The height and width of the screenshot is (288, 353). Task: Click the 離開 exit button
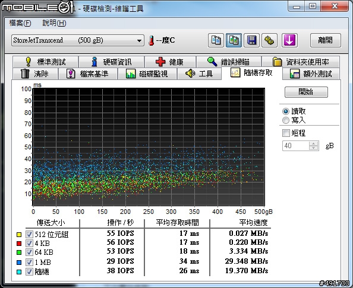click(325, 40)
